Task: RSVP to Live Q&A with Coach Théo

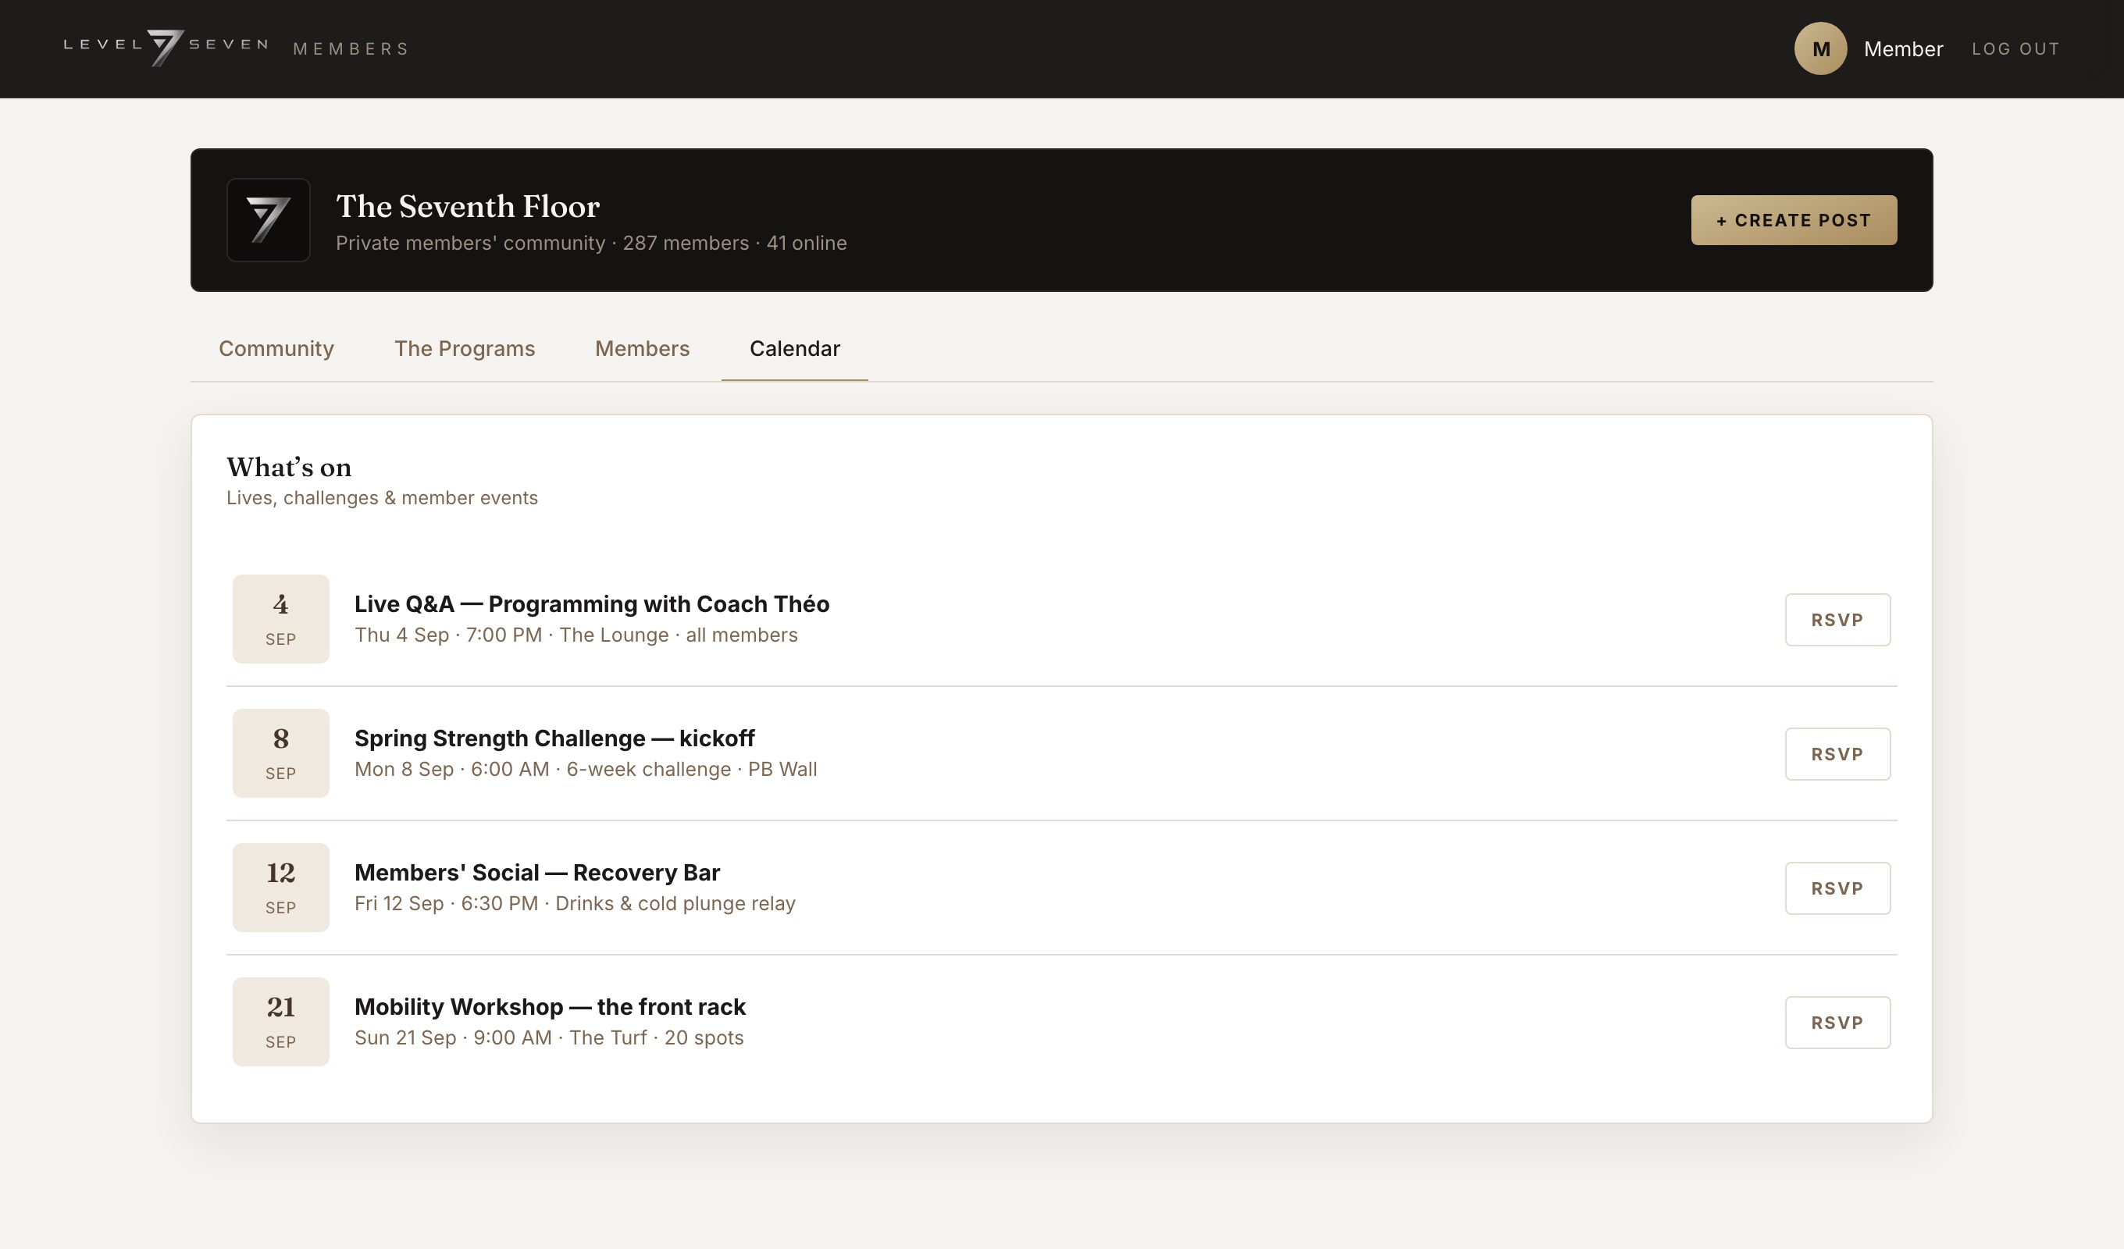Action: [1837, 620]
